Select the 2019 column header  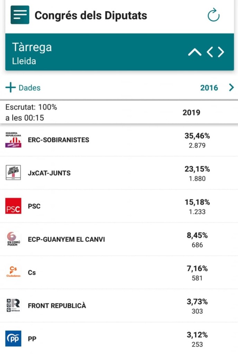[x=191, y=113]
